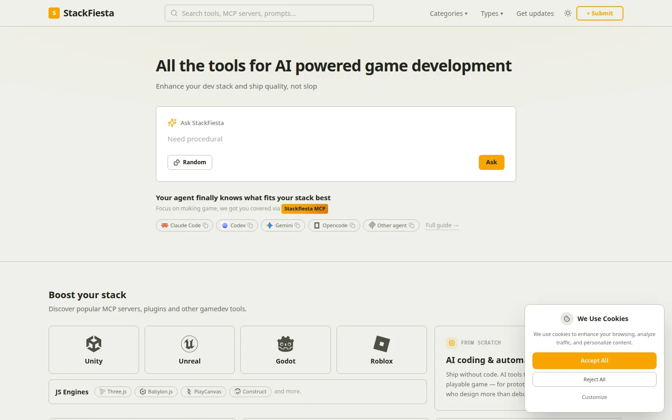The height and width of the screenshot is (420, 672).
Task: Toggle the light/dark theme sun icon
Action: pos(568,13)
